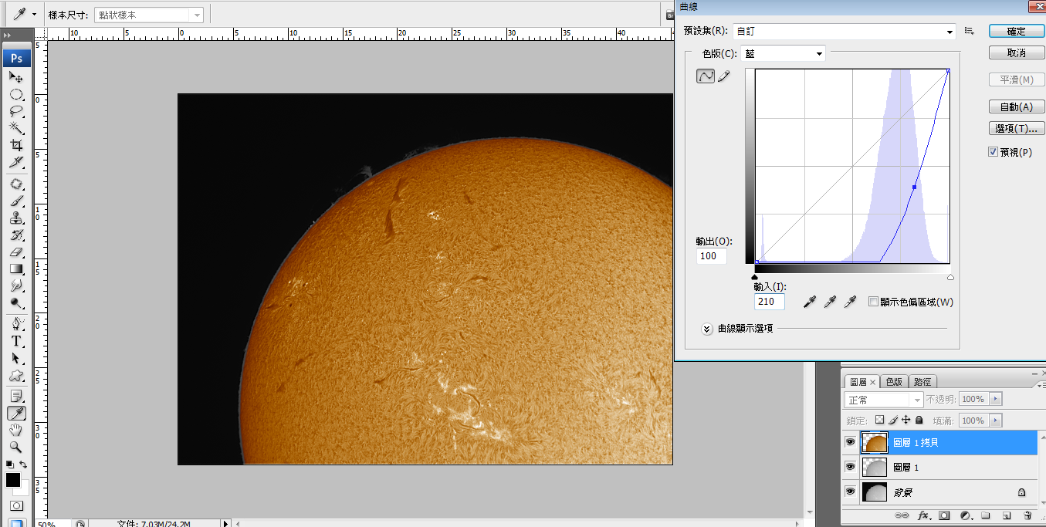Switch to the 路徑 tab
Viewport: 1046px width, 527px height.
pos(922,382)
